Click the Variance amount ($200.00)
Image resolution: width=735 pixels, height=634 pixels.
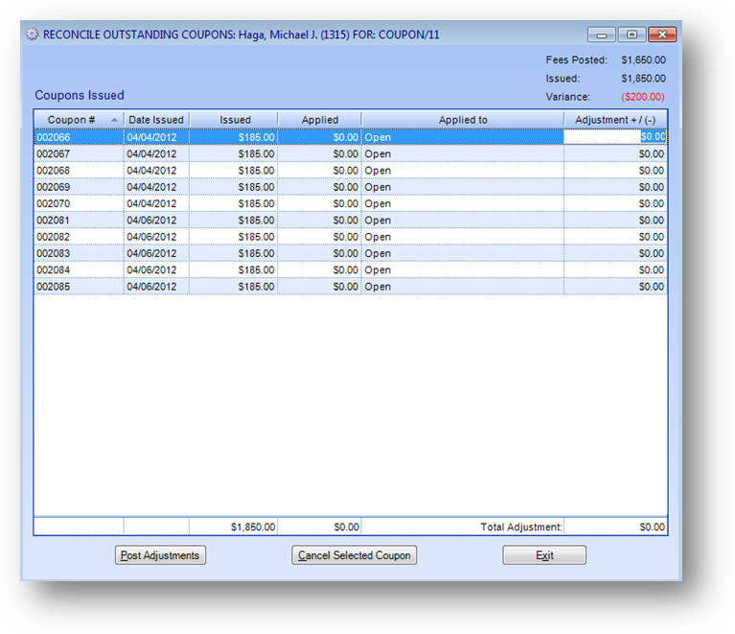click(643, 97)
